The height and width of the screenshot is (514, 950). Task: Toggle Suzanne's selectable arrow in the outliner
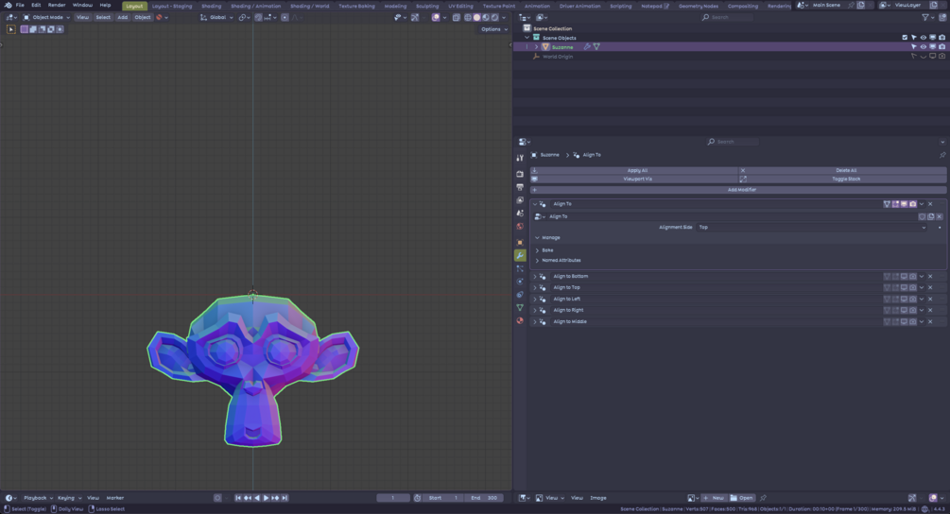click(x=914, y=46)
